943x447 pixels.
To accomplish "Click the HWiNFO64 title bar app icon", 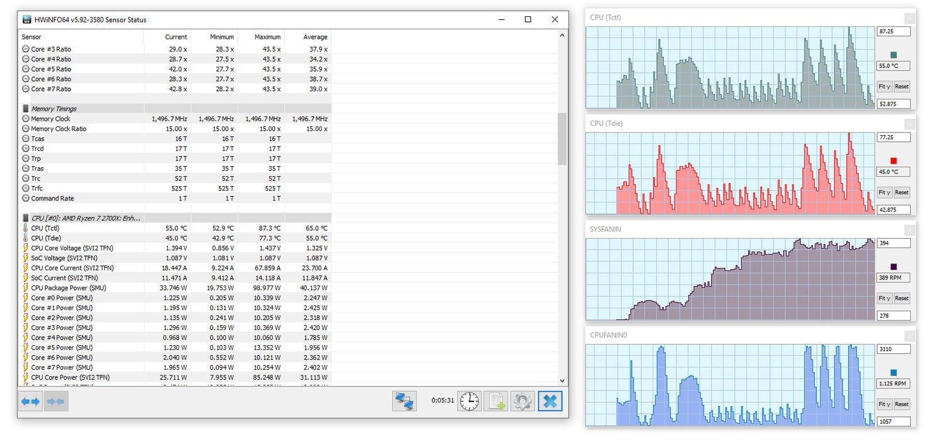I will [26, 19].
